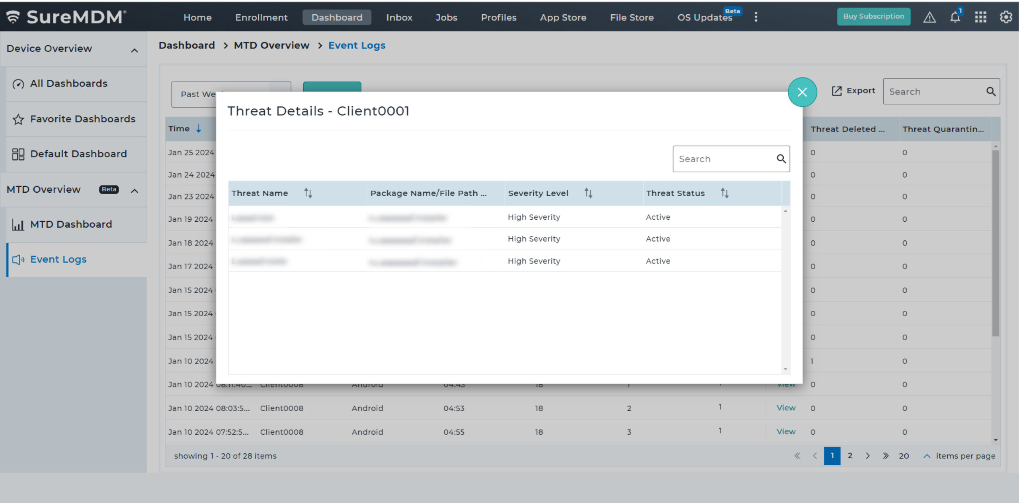Open the App Store tab
This screenshot has height=503, width=1019.
coord(563,17)
